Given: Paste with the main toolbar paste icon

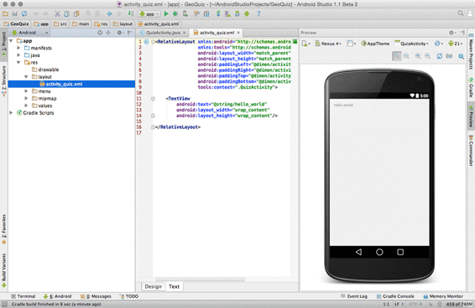Looking at the screenshot, I should click(x=76, y=13).
